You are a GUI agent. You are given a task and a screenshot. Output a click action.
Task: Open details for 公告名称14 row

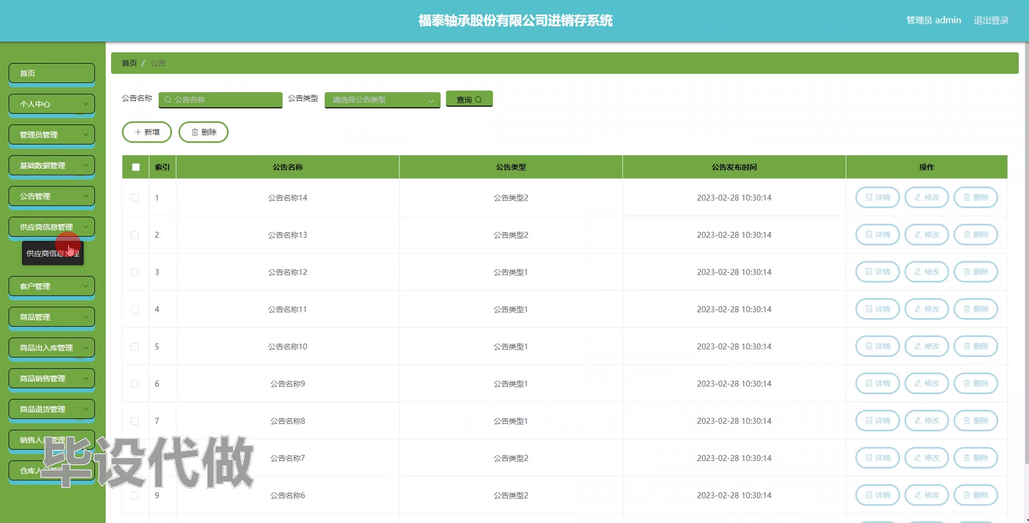click(877, 198)
